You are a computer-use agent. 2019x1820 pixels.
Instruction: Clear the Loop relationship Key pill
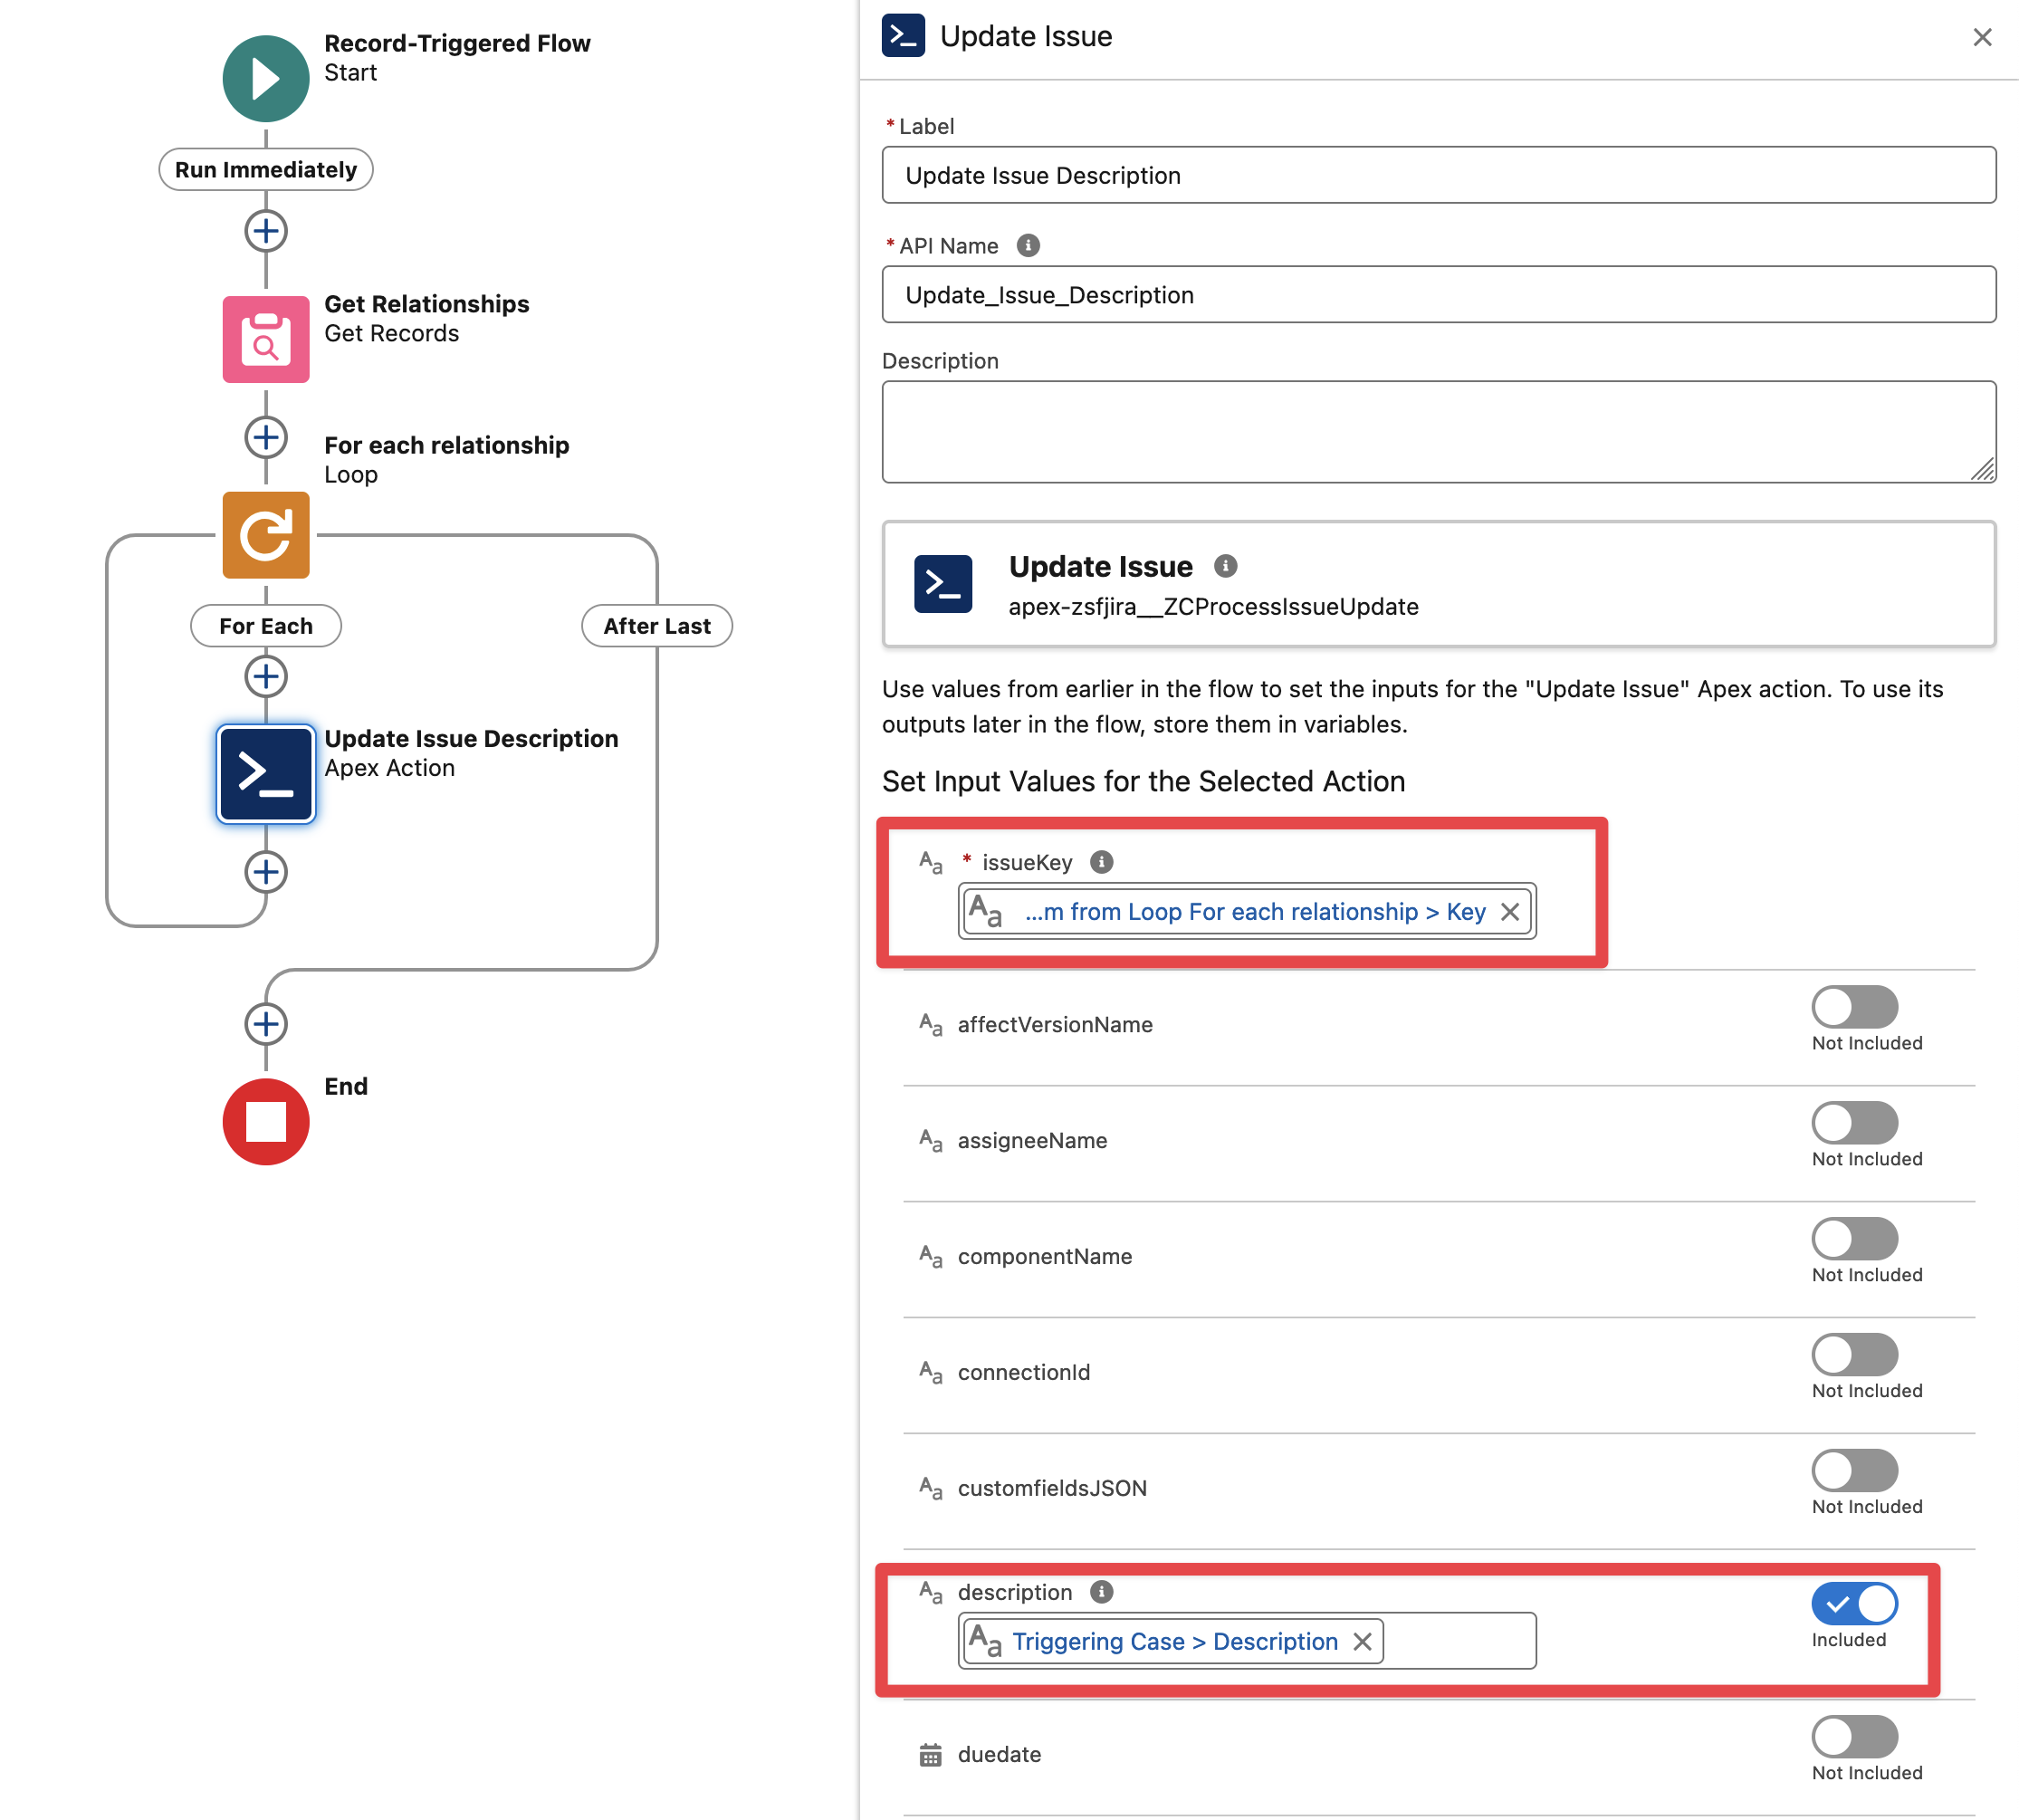coord(1510,911)
